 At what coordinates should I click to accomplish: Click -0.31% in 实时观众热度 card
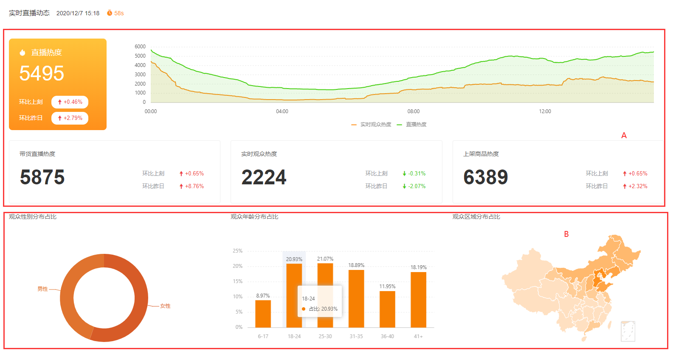coord(414,174)
